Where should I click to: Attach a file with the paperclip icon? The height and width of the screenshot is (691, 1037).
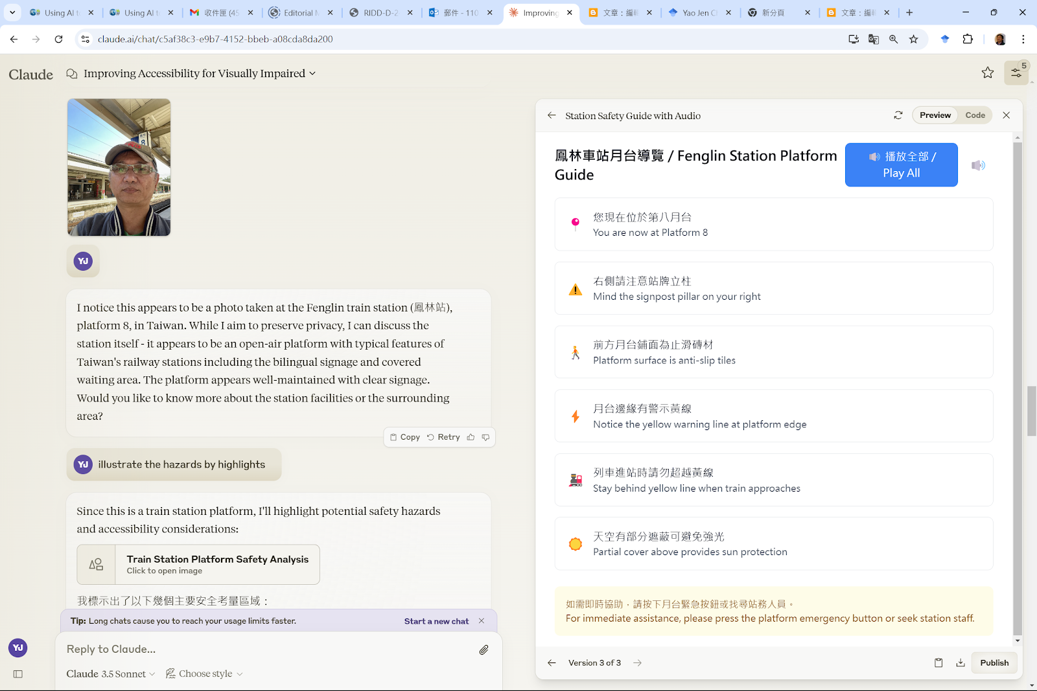pyautogui.click(x=484, y=650)
